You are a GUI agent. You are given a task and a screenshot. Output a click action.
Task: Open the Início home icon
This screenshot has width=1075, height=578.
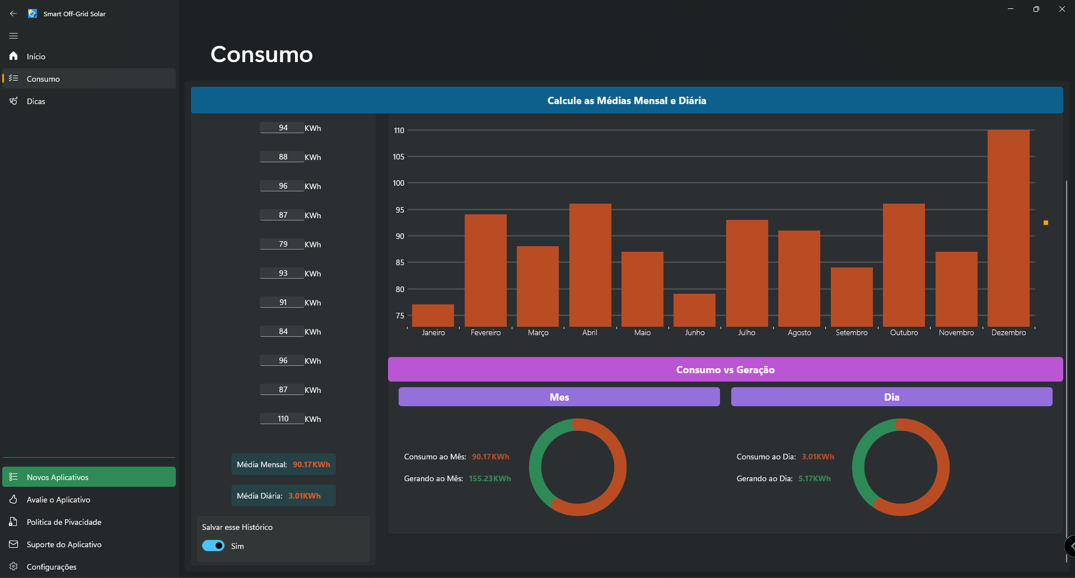(x=13, y=56)
